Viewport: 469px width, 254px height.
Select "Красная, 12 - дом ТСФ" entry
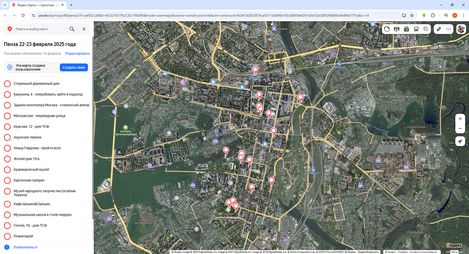coord(47,127)
